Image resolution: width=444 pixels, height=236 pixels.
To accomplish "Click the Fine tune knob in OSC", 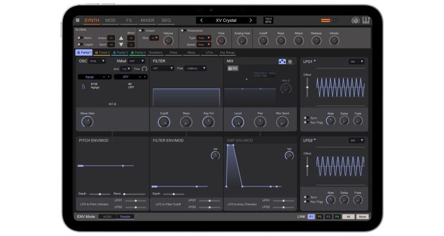I will click(x=144, y=69).
